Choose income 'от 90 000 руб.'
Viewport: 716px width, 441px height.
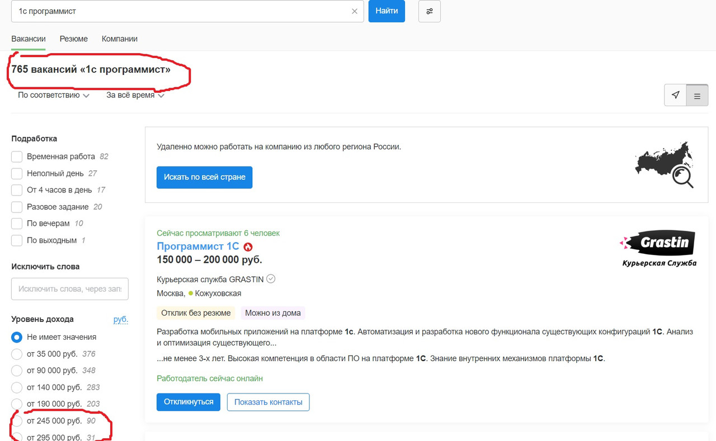click(x=17, y=371)
